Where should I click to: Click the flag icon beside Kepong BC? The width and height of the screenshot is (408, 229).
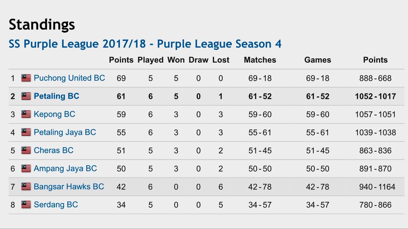click(x=26, y=114)
